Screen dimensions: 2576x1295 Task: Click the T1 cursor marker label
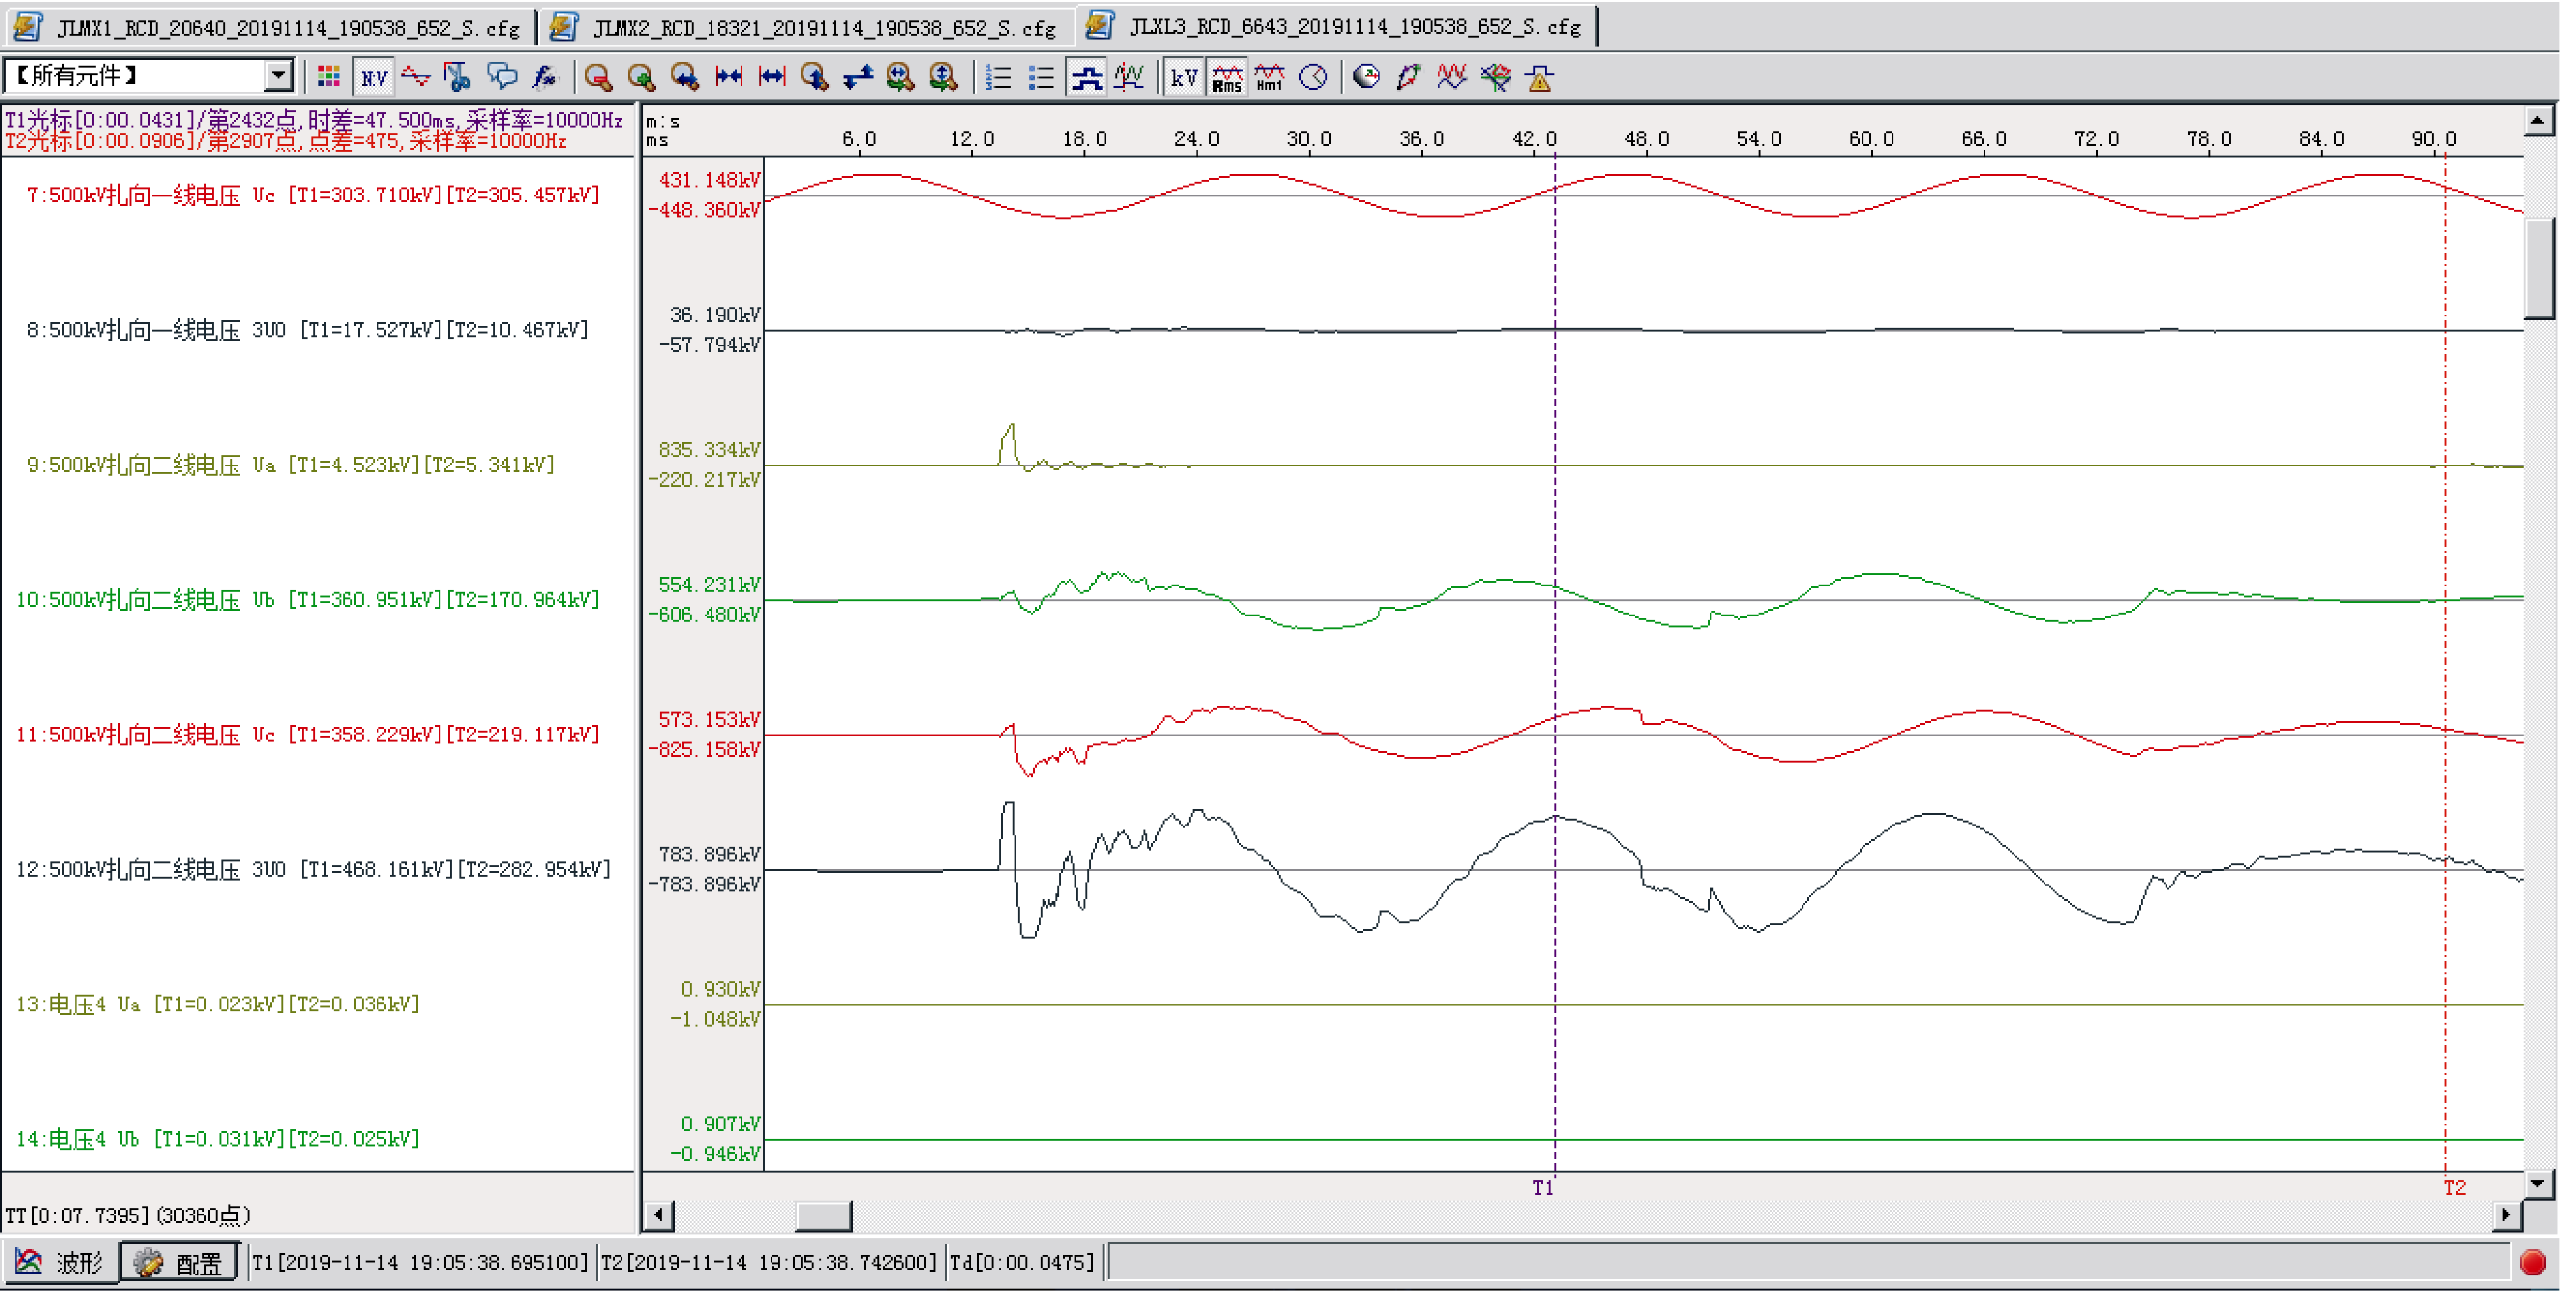pyautogui.click(x=1544, y=1188)
